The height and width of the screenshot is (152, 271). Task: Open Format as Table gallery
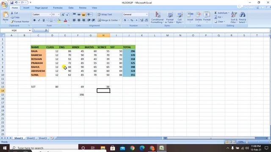coord(170,18)
